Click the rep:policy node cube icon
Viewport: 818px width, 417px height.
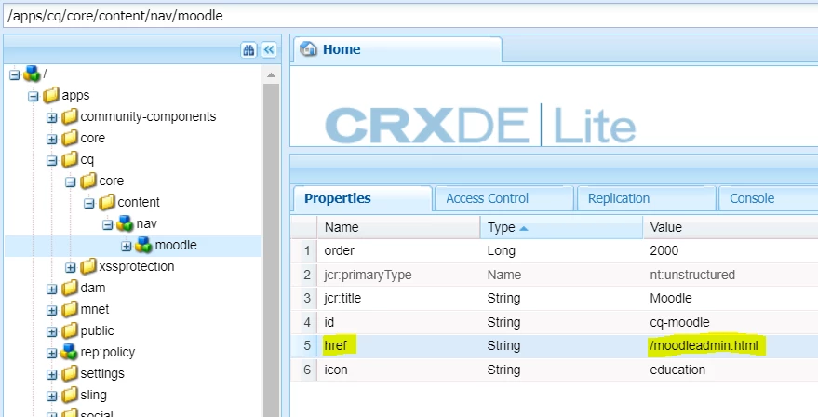pyautogui.click(x=70, y=352)
